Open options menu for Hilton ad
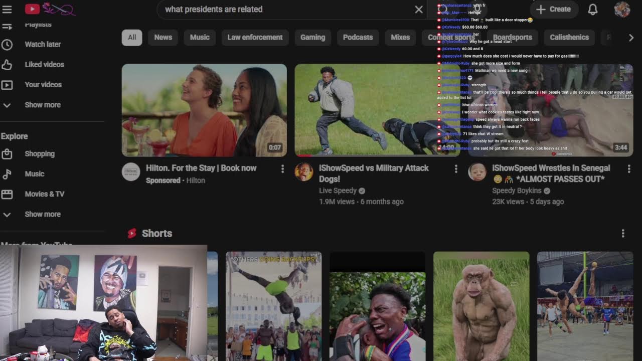Image resolution: width=642 pixels, height=361 pixels. tap(282, 169)
